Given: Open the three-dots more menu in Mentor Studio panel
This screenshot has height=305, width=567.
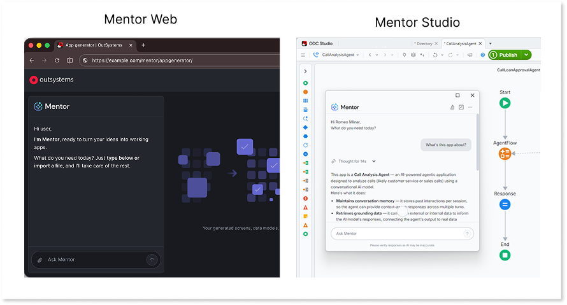Looking at the screenshot, I should point(470,108).
